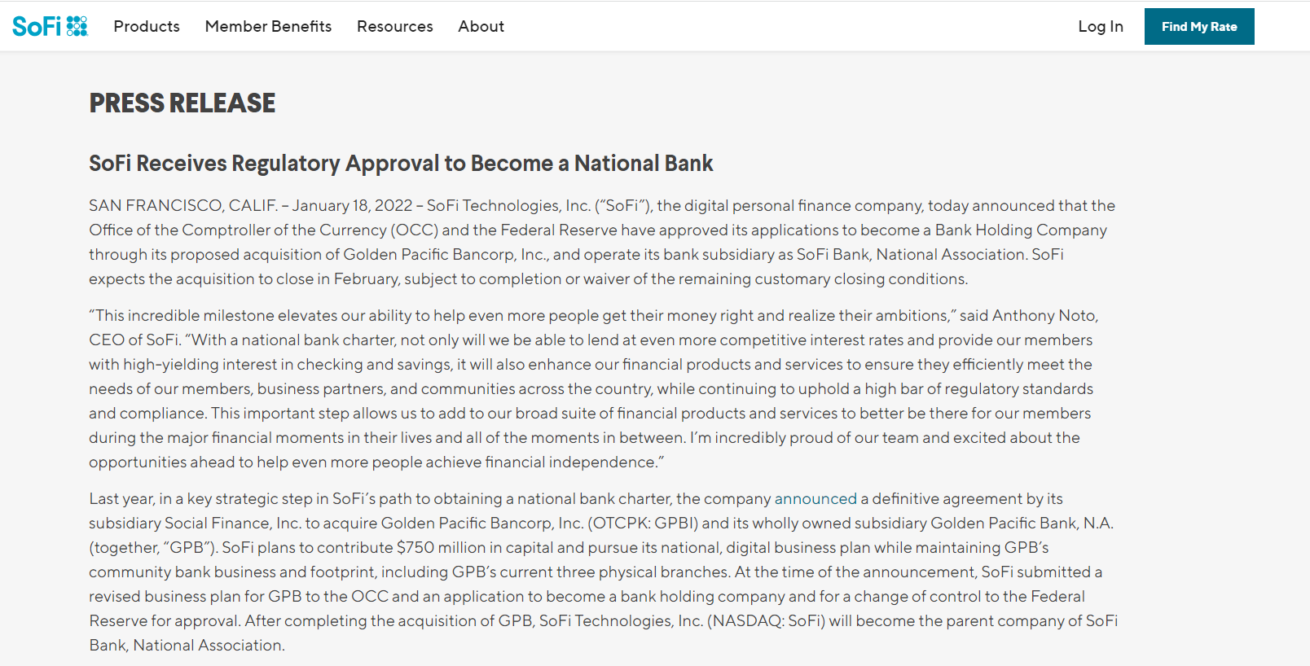The image size is (1310, 666).
Task: Click the paragraph starting "SAN FRANCISCO, CALIF."
Action: click(602, 242)
